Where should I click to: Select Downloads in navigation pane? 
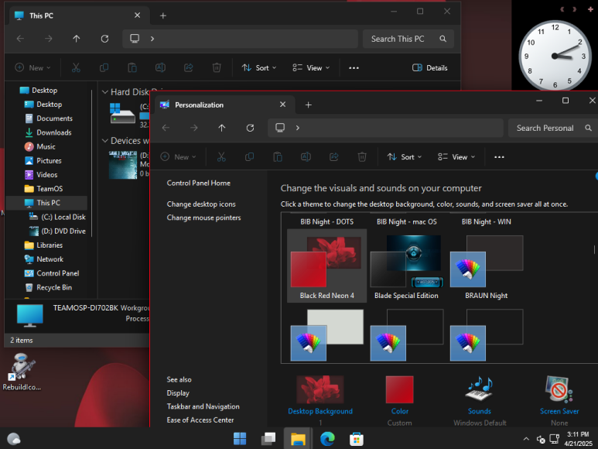pos(54,132)
